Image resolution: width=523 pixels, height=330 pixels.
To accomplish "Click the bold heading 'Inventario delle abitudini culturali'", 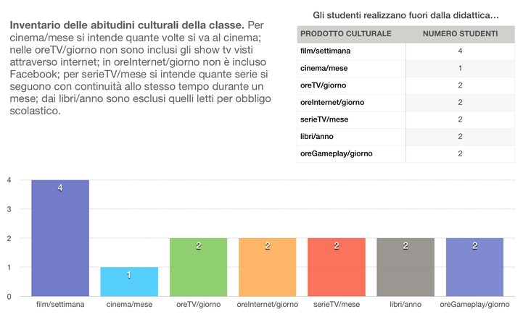I will click(108, 25).
